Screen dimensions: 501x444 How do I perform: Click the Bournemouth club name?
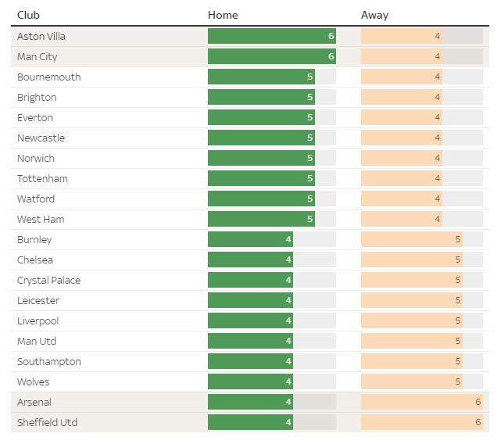(x=48, y=77)
